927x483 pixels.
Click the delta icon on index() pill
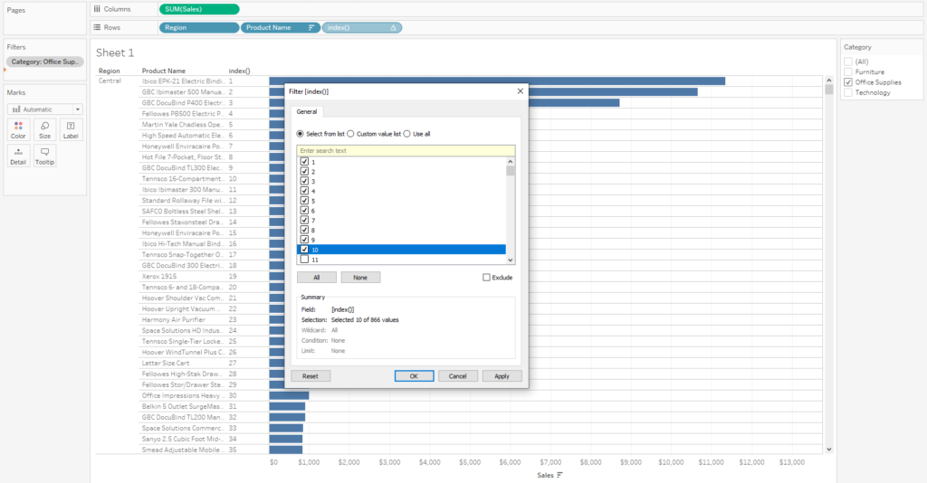click(x=393, y=28)
